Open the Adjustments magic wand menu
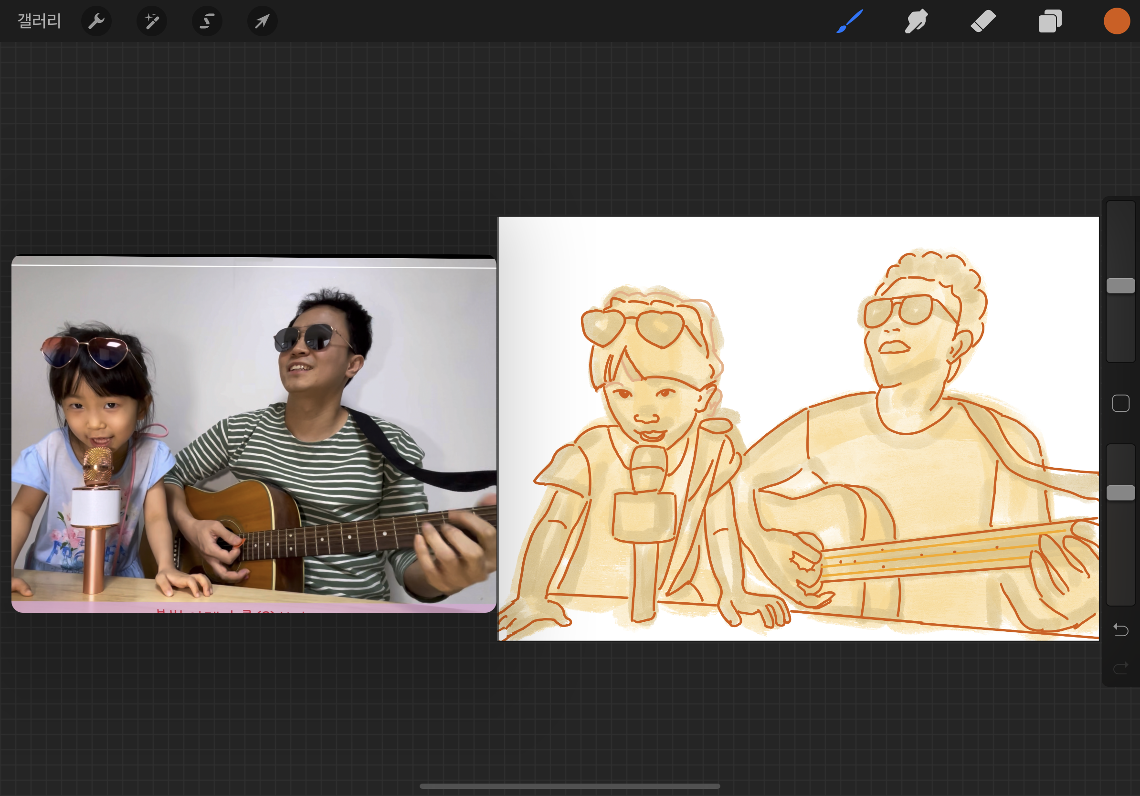Viewport: 1140px width, 796px height. (152, 21)
